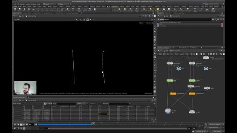237x133 pixels.
Task: Add a Sky Light from the shelf
Action: pyautogui.click(x=164, y=10)
